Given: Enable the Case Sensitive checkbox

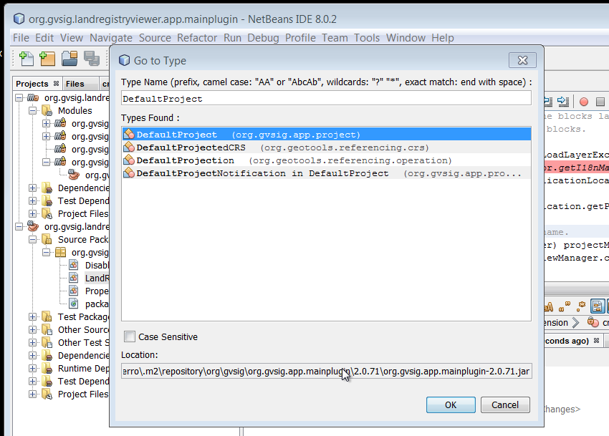Looking at the screenshot, I should point(130,336).
